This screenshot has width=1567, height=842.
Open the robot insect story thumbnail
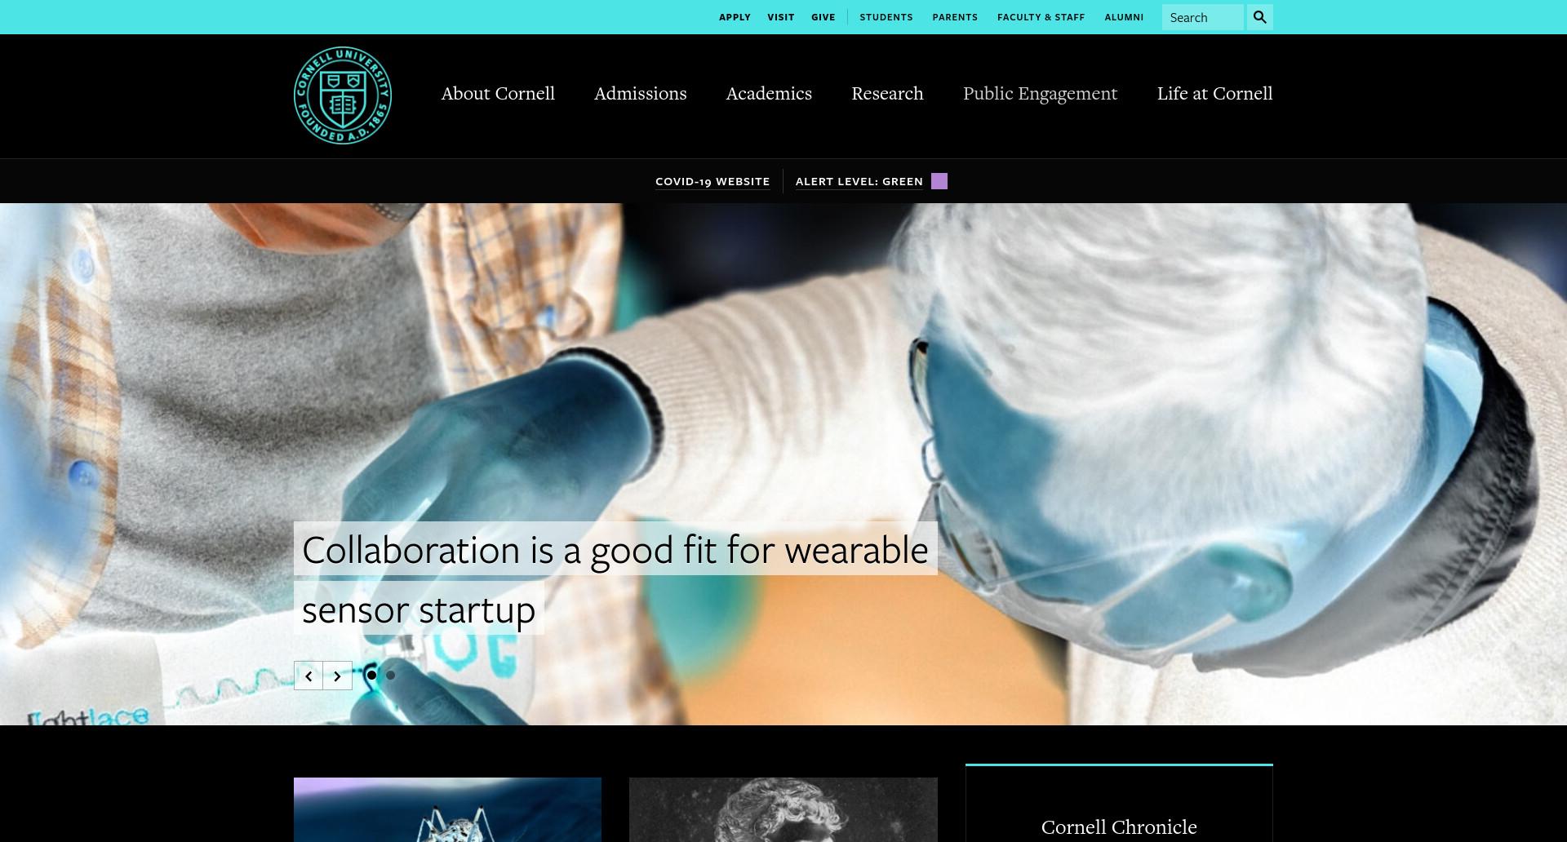(447, 809)
